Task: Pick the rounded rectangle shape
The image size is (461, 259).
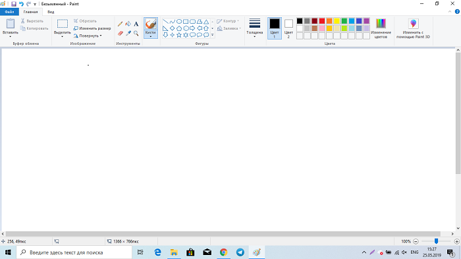Action: pos(192,22)
